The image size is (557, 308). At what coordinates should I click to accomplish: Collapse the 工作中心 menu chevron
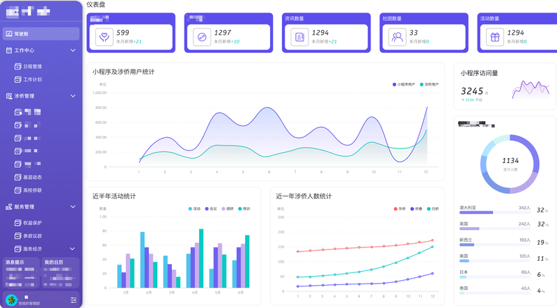tap(73, 50)
